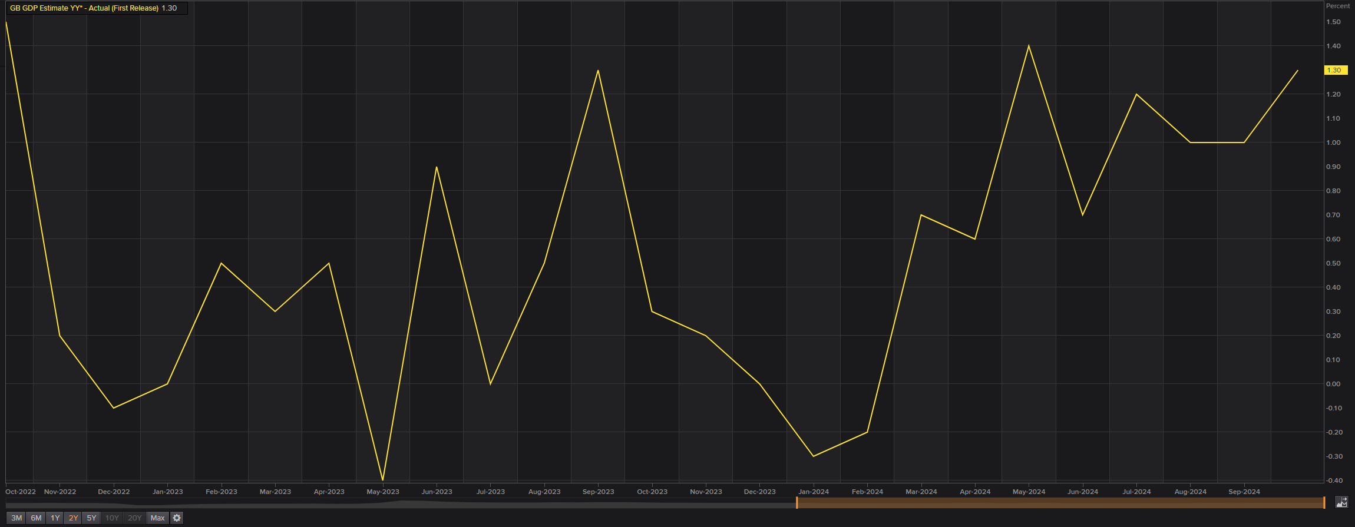
Task: Click the May-2024 peak on the line
Action: tap(1029, 46)
